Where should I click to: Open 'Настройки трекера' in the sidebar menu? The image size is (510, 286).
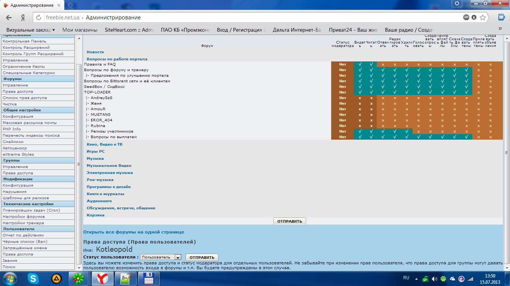[23, 223]
